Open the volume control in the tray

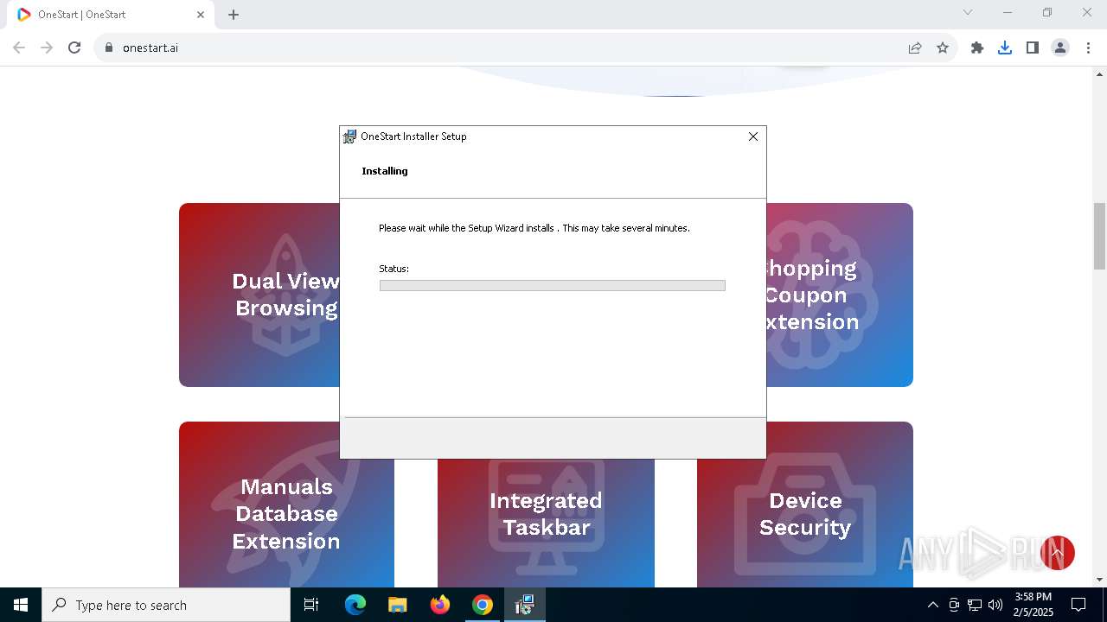995,605
